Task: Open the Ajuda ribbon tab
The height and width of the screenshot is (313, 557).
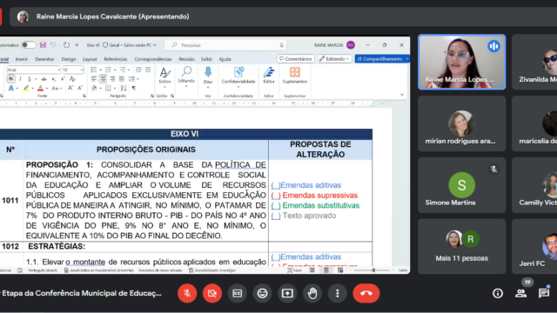Action: pyautogui.click(x=225, y=59)
